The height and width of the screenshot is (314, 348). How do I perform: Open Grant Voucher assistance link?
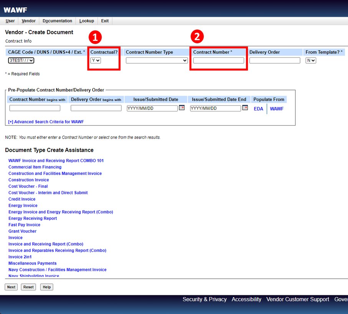[22, 231]
